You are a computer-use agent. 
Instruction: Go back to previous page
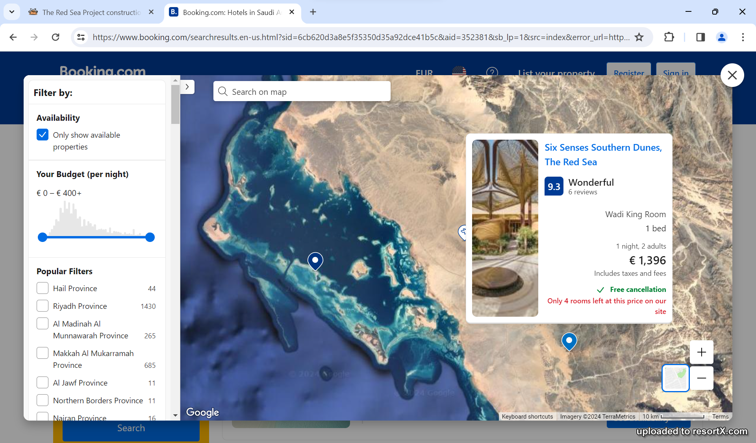(x=13, y=37)
